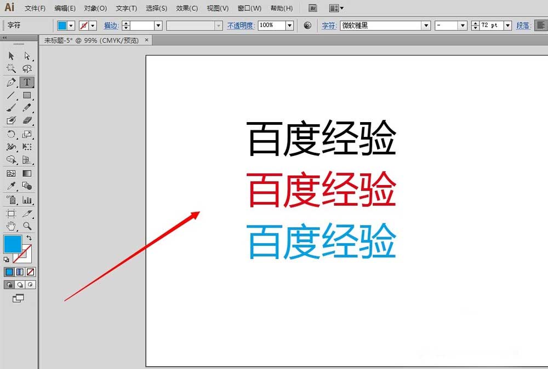Select the Magic Wand tool
The width and height of the screenshot is (548, 369).
(x=11, y=68)
